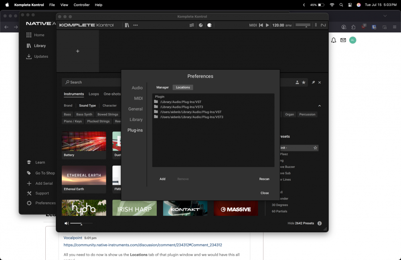Select Sound Type filter category

tap(87, 105)
